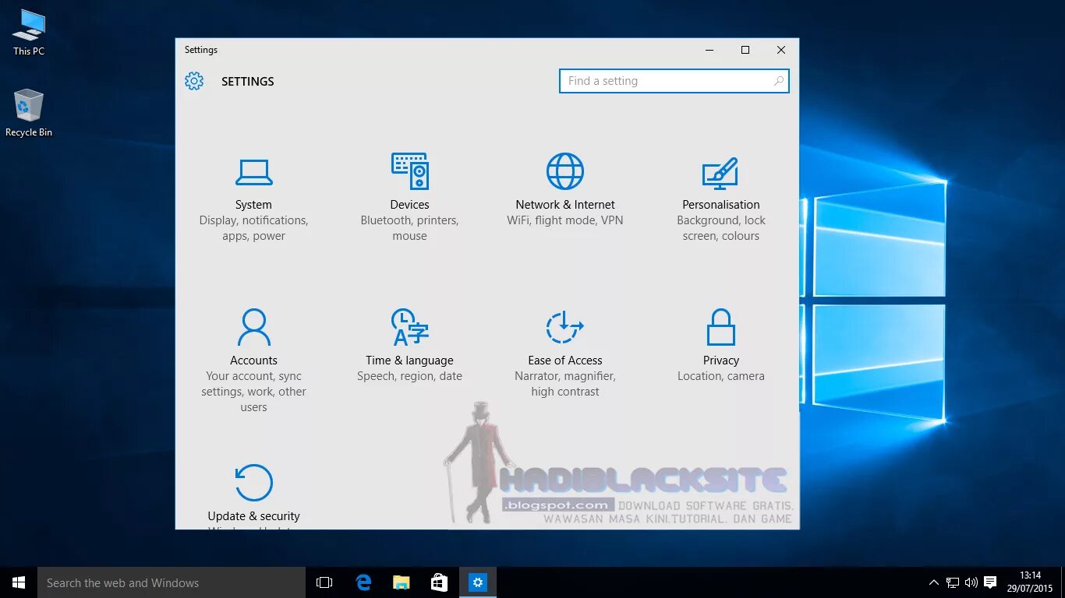Open the Personalisation paintbrush icon

720,173
